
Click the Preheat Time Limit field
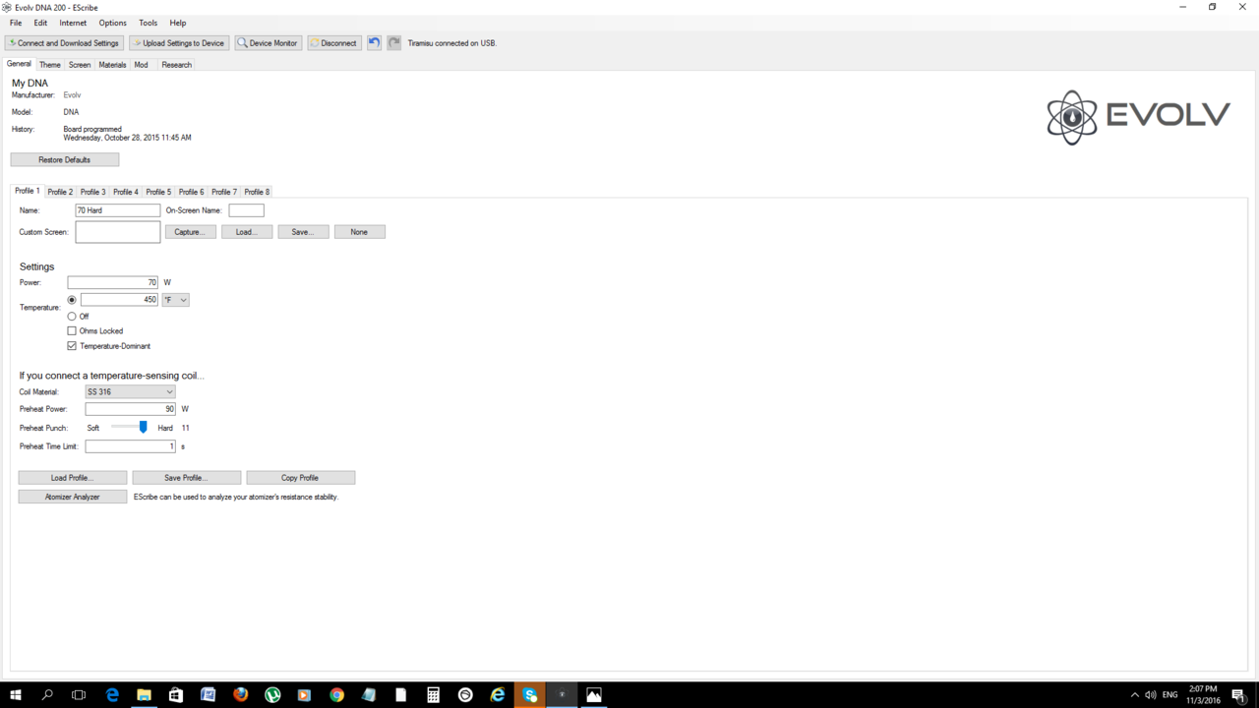click(131, 446)
